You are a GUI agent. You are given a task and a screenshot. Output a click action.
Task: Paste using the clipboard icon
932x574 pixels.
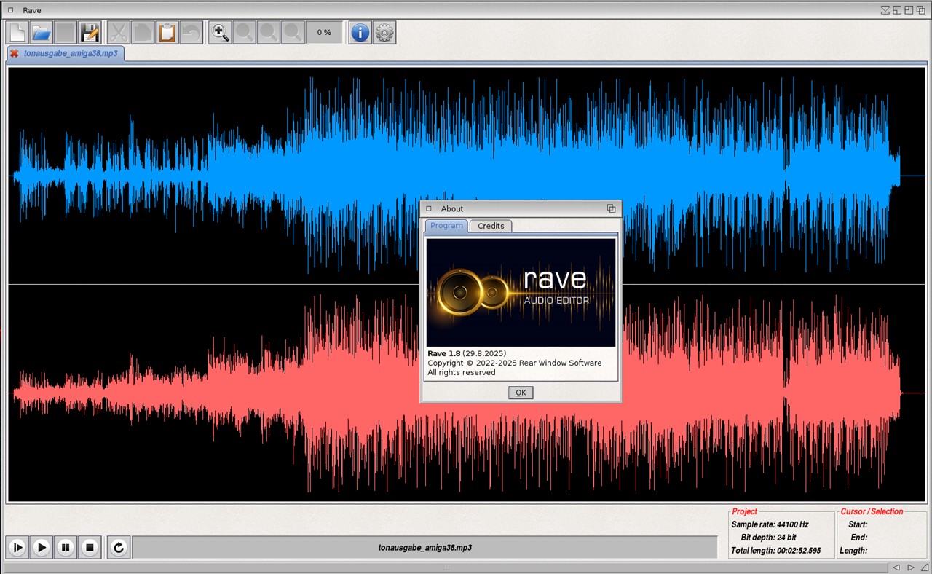[167, 32]
